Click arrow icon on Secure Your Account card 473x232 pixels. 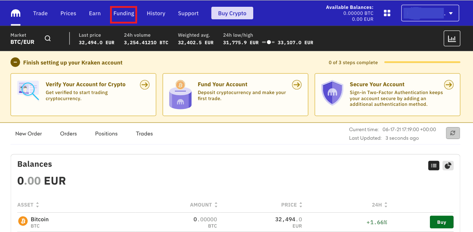[x=449, y=85]
